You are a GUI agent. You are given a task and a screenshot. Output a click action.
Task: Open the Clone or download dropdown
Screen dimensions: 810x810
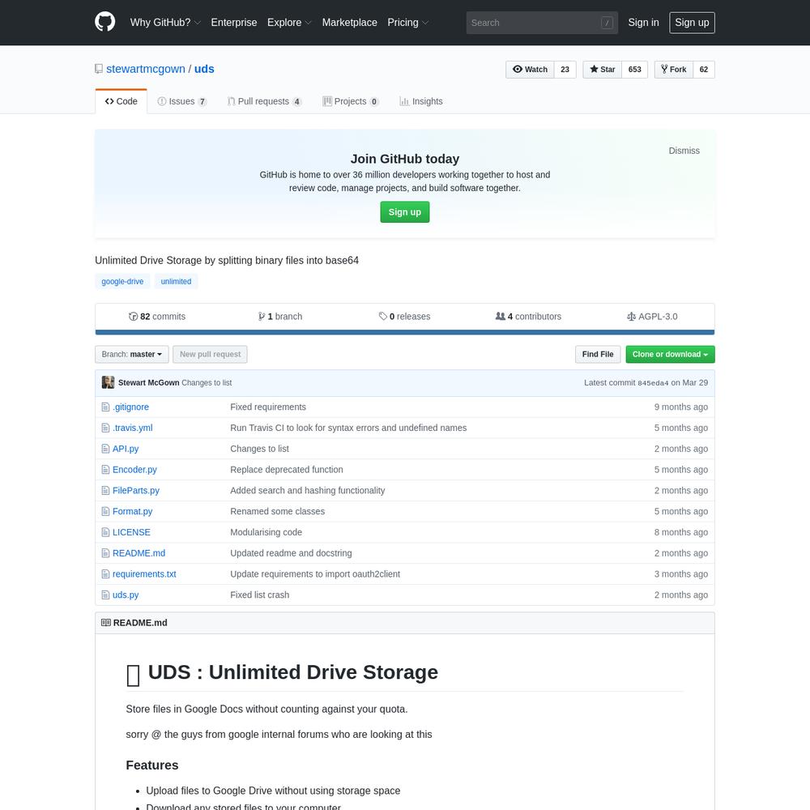(670, 355)
